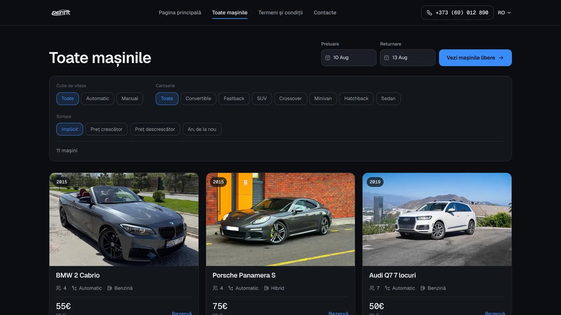The width and height of the screenshot is (561, 315).
Task: Go to Pagina principală
Action: (x=180, y=13)
